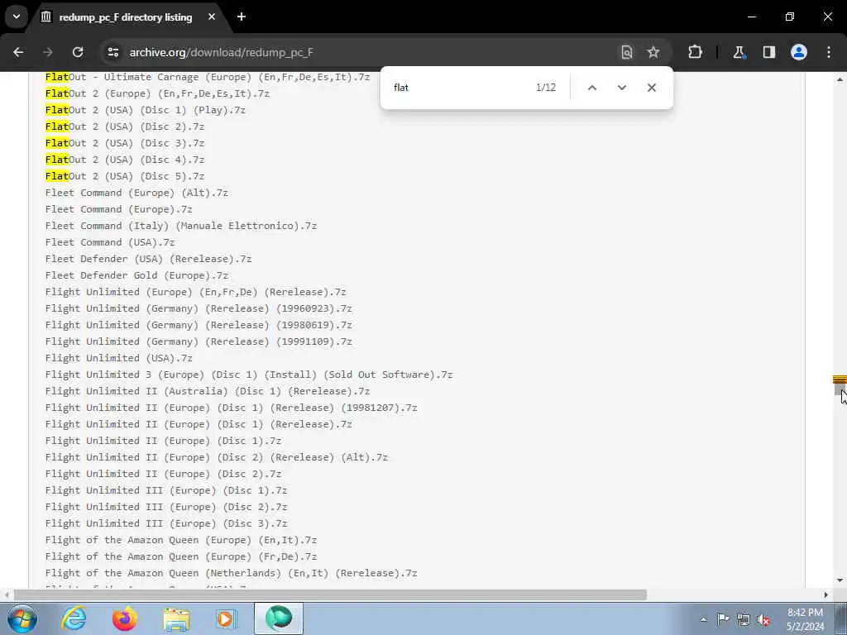Viewport: 847px width, 635px height.
Task: Open Flight Unlimited (Germany) (Rerelease) (19960923).7z
Action: (199, 309)
